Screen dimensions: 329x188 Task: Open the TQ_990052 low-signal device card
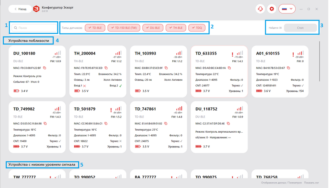click(x=98, y=174)
